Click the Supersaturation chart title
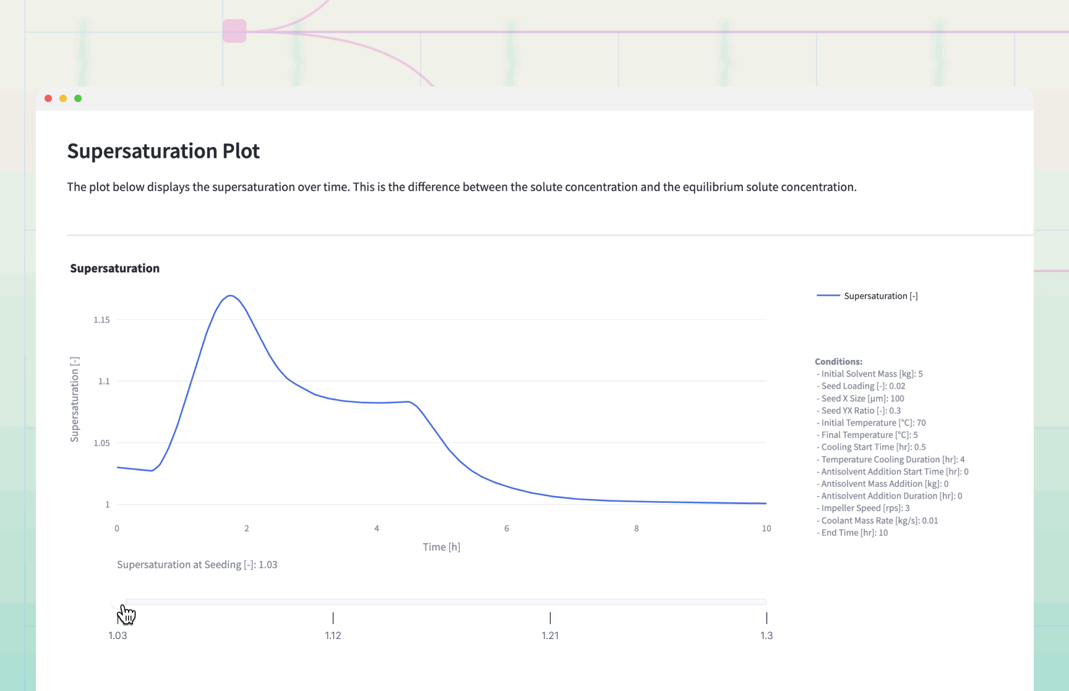 [x=114, y=268]
